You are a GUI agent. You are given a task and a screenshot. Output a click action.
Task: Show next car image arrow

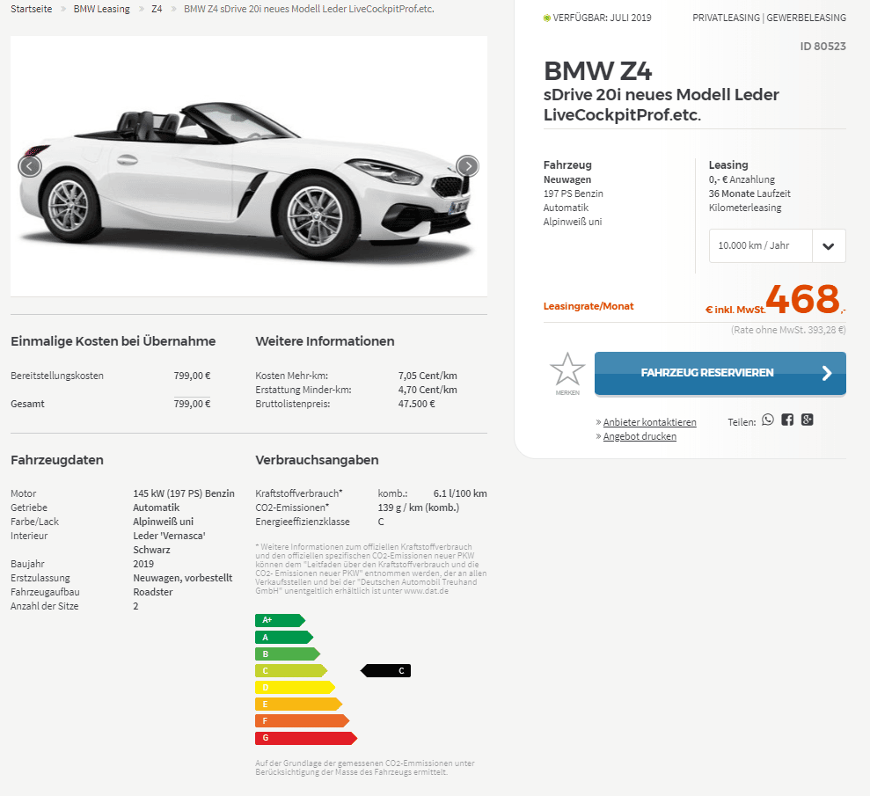pos(468,166)
